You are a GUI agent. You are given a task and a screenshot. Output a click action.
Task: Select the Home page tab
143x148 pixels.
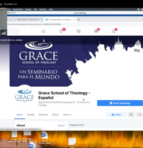click(x=20, y=114)
